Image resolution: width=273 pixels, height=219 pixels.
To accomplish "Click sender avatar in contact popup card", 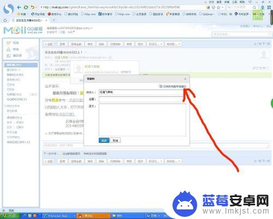I will point(78,68).
